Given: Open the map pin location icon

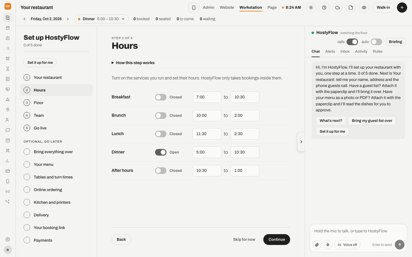Looking at the screenshot, I should click(x=8, y=110).
